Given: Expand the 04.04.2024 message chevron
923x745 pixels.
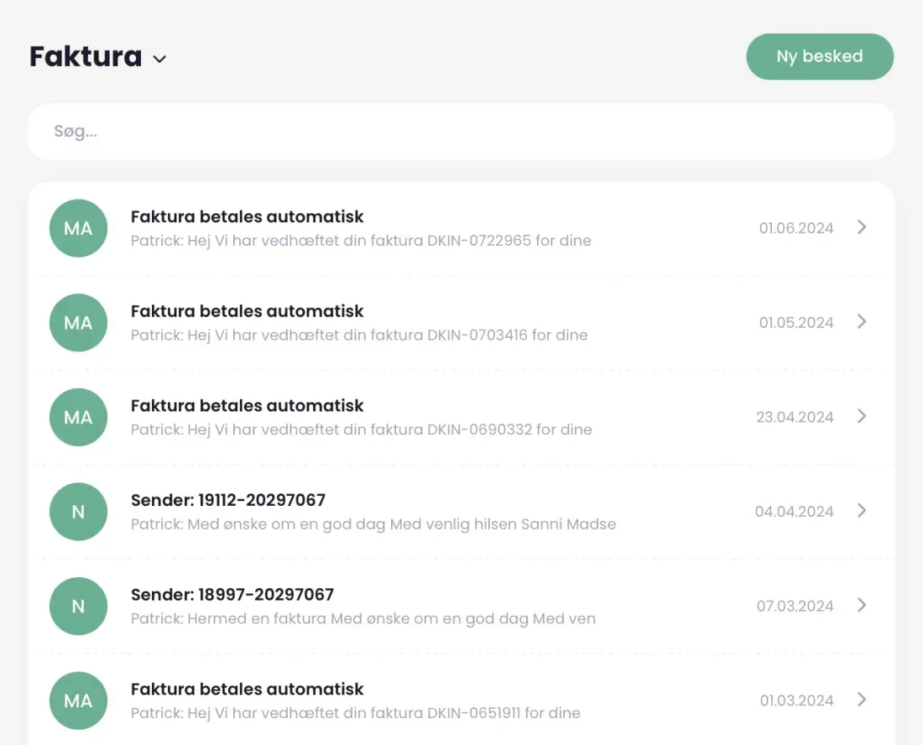Looking at the screenshot, I should coord(862,510).
